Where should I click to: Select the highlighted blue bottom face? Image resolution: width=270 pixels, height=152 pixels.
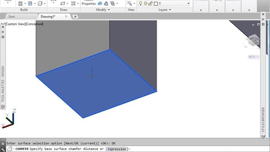[97, 84]
